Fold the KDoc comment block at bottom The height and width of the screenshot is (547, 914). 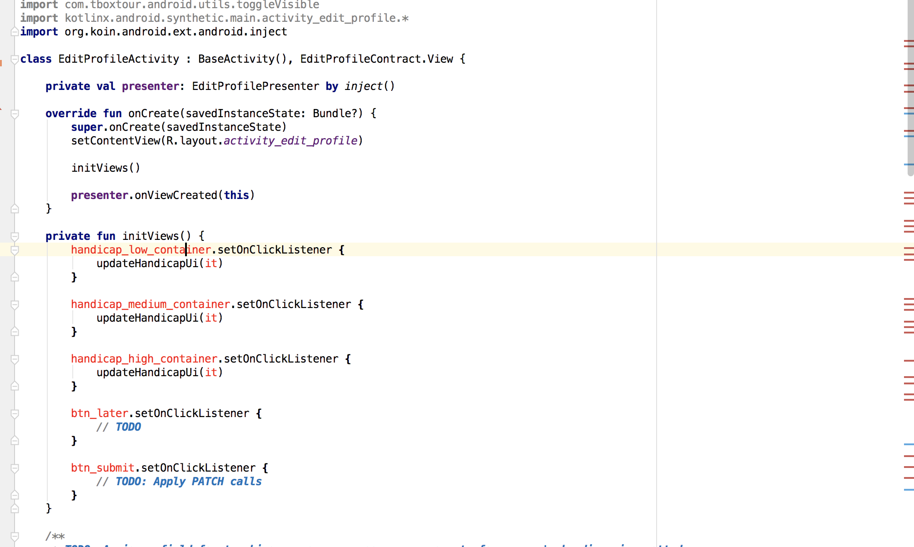click(15, 536)
